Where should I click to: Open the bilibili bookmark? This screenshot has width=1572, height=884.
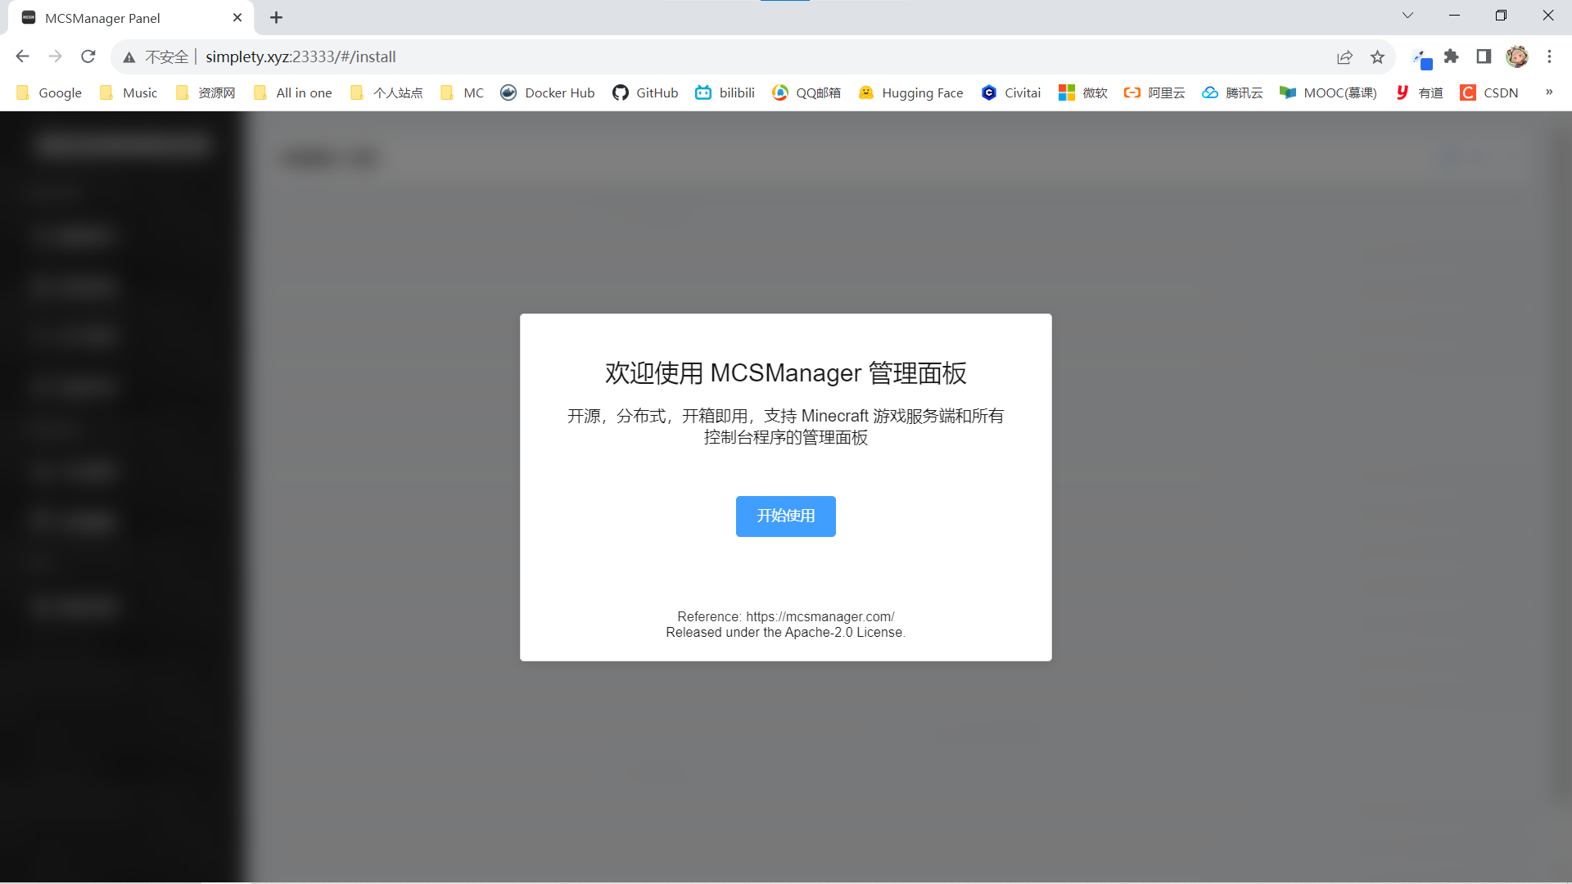coord(725,92)
